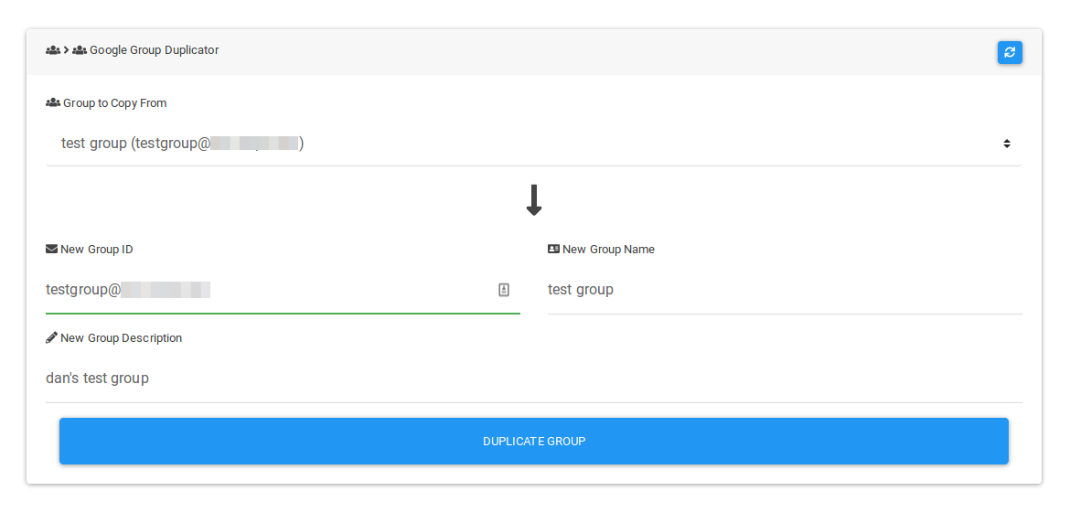Click the ID card icon beside New Group Name
Viewport: 1070px width, 512px height.
[x=553, y=250]
